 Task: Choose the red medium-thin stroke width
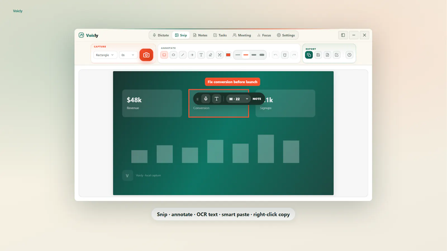(246, 55)
